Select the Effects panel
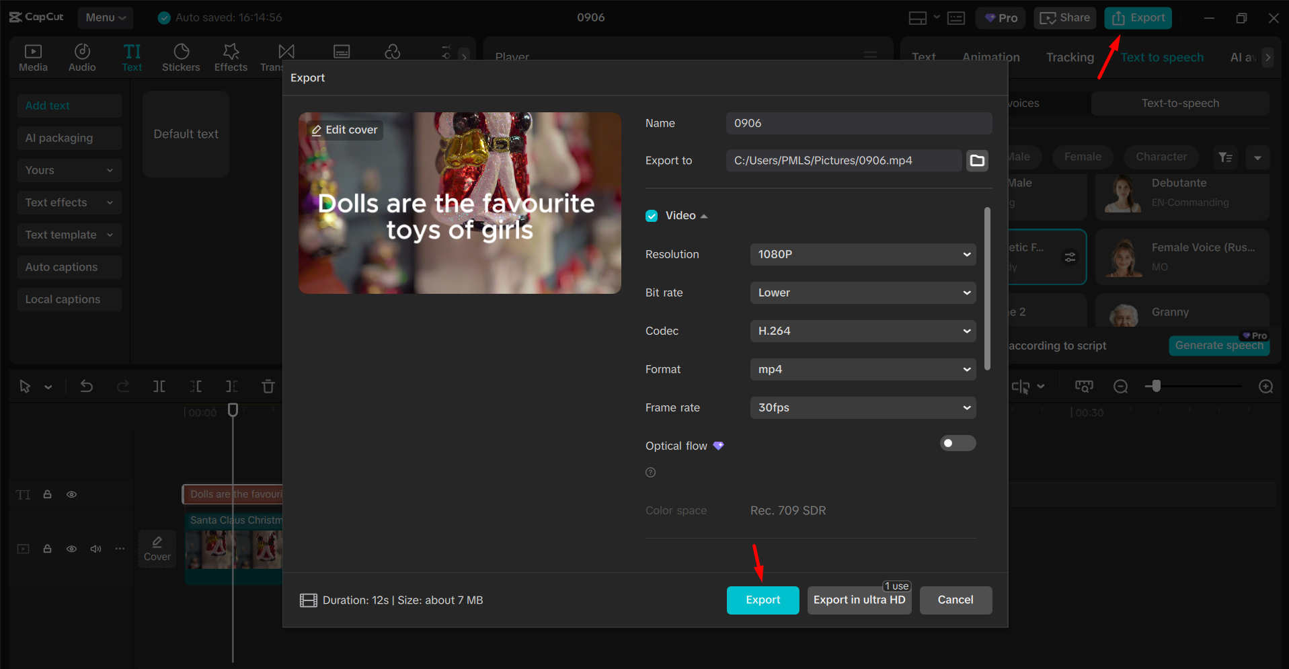Viewport: 1289px width, 669px height. tap(230, 56)
